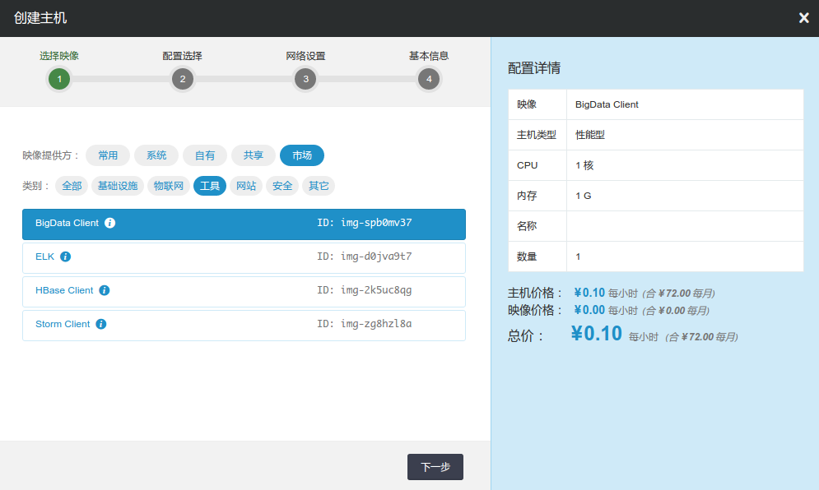Go to step 3 circle 网络设置
Image resolution: width=819 pixels, height=490 pixels.
(305, 79)
